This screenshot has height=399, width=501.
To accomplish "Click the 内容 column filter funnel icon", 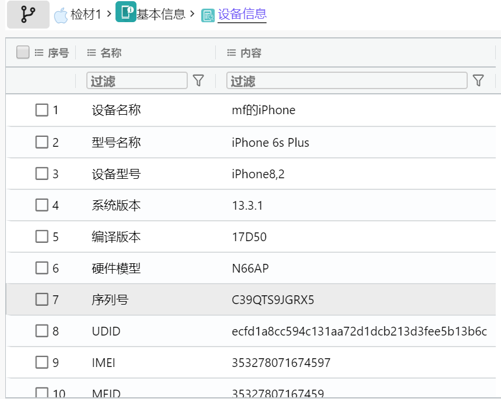I will click(478, 80).
